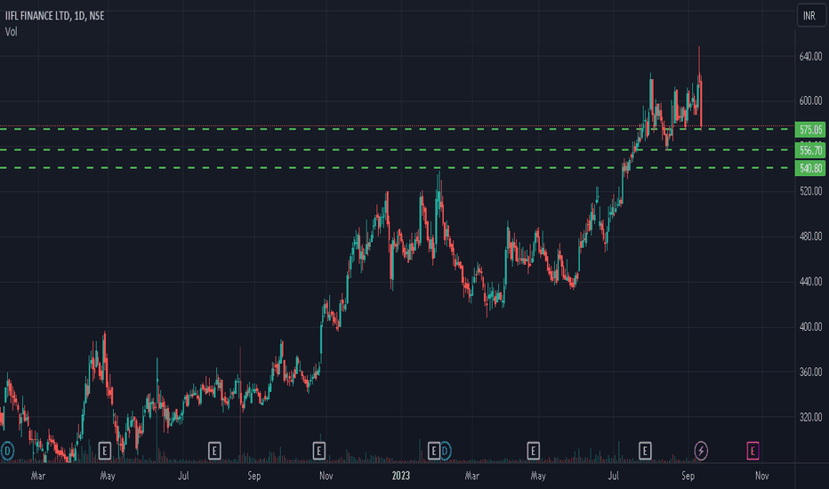Select the 540.80 green price level label
The width and height of the screenshot is (829, 489).
pyautogui.click(x=810, y=168)
